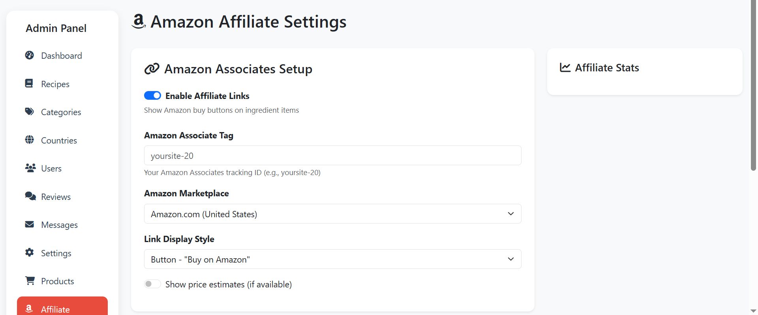Click the Dashboard gauge icon
Image resolution: width=758 pixels, height=315 pixels.
point(30,56)
